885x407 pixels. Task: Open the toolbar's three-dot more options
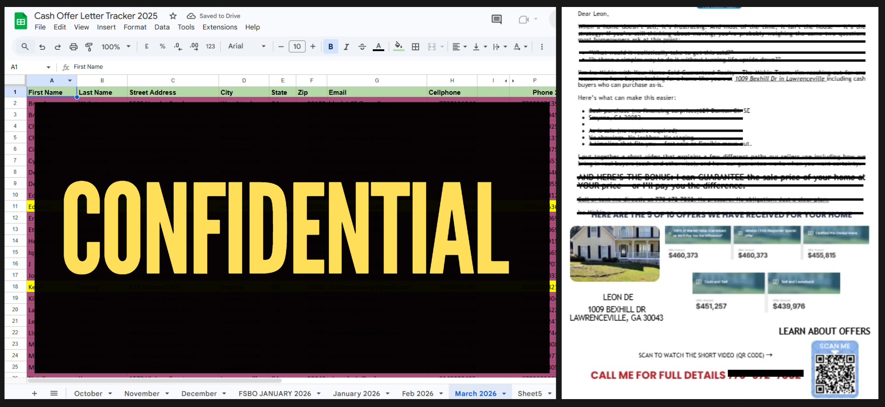click(x=542, y=47)
